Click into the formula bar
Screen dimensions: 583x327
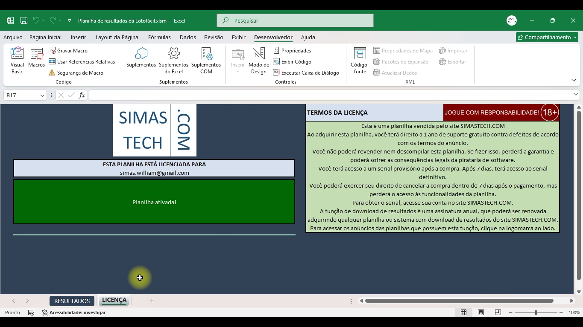pos(331,95)
